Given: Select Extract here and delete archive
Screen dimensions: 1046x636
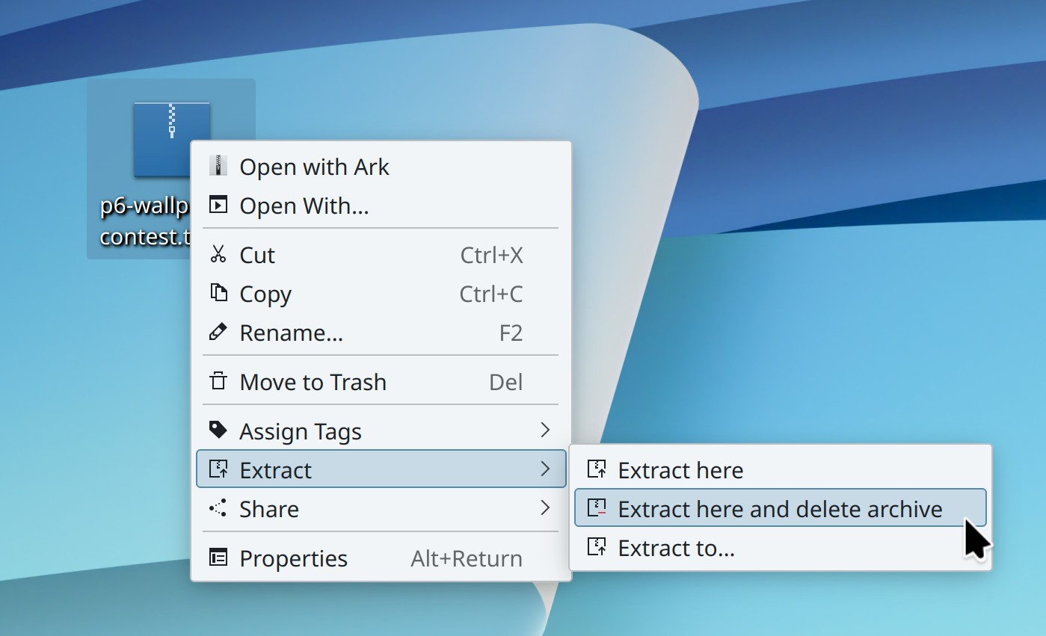Looking at the screenshot, I should coord(780,509).
